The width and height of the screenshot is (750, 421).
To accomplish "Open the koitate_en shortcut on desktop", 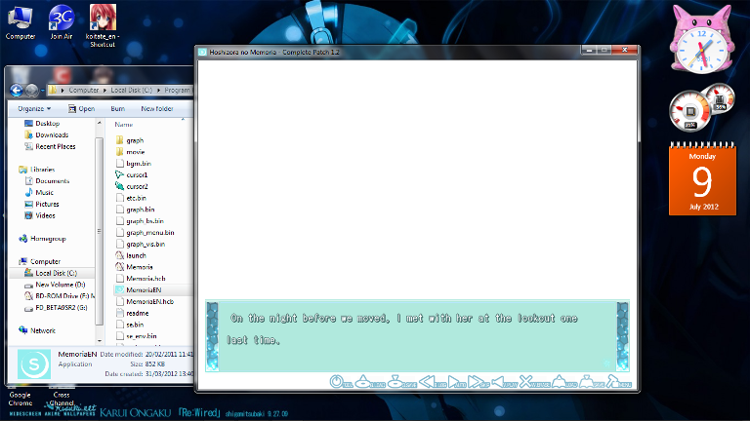I will point(103,24).
